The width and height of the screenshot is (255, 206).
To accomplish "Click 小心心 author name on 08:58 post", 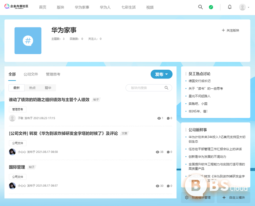I will pos(22,152).
